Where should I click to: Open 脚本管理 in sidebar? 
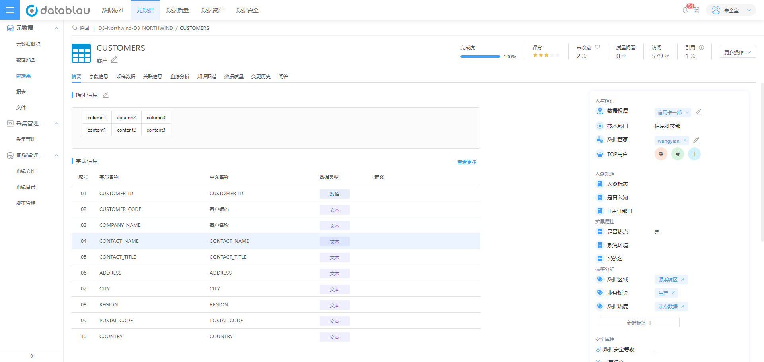click(x=26, y=203)
